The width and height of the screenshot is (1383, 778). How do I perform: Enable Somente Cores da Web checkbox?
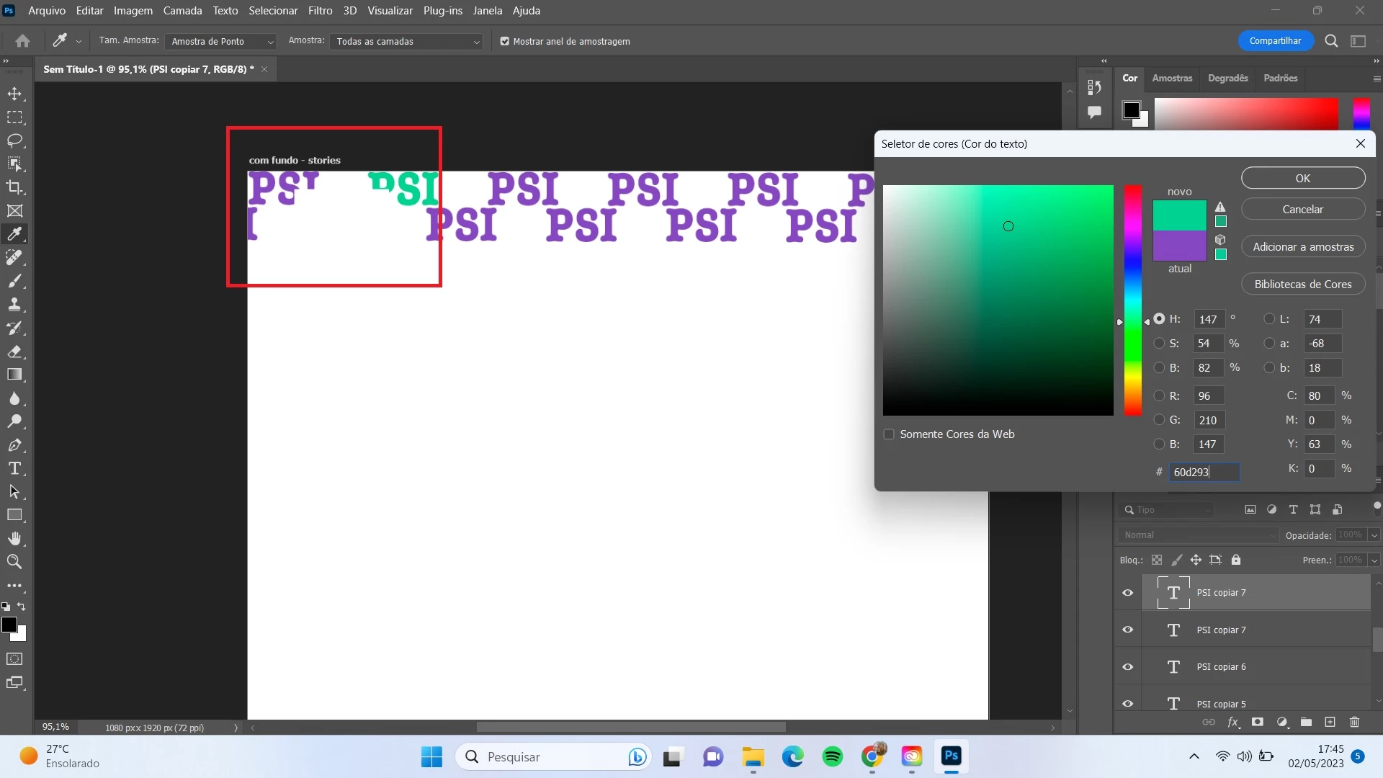point(889,434)
